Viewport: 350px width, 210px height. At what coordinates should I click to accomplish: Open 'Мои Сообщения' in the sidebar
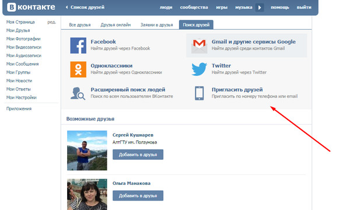click(x=22, y=64)
